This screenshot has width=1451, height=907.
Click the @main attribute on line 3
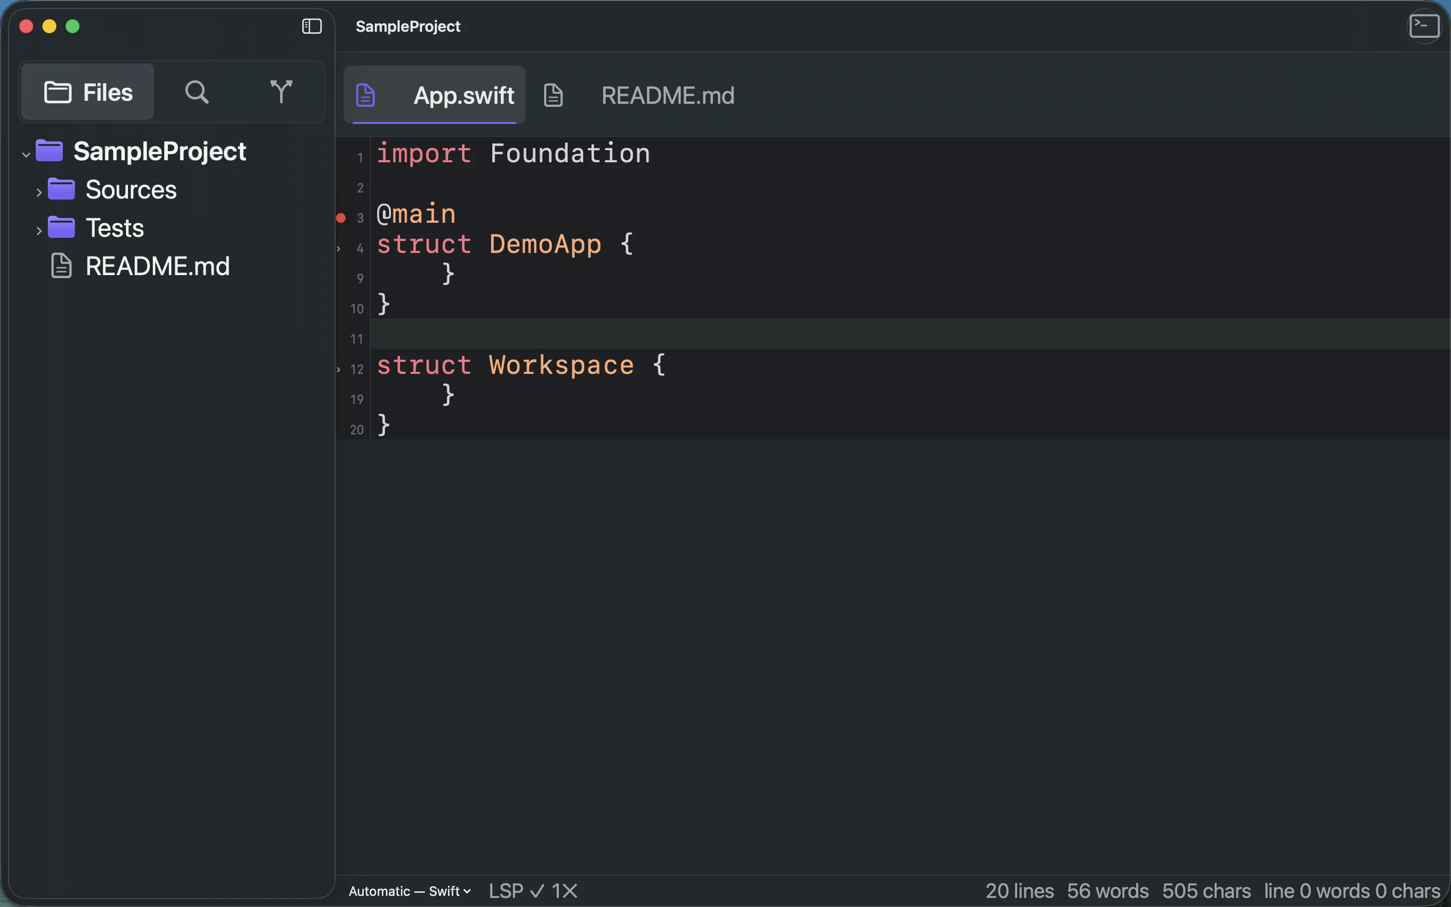pyautogui.click(x=416, y=214)
